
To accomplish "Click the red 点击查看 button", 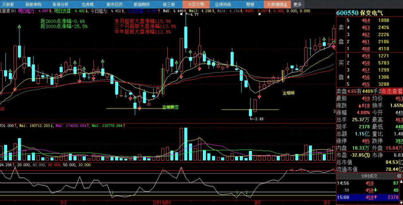I will pos(392,91).
